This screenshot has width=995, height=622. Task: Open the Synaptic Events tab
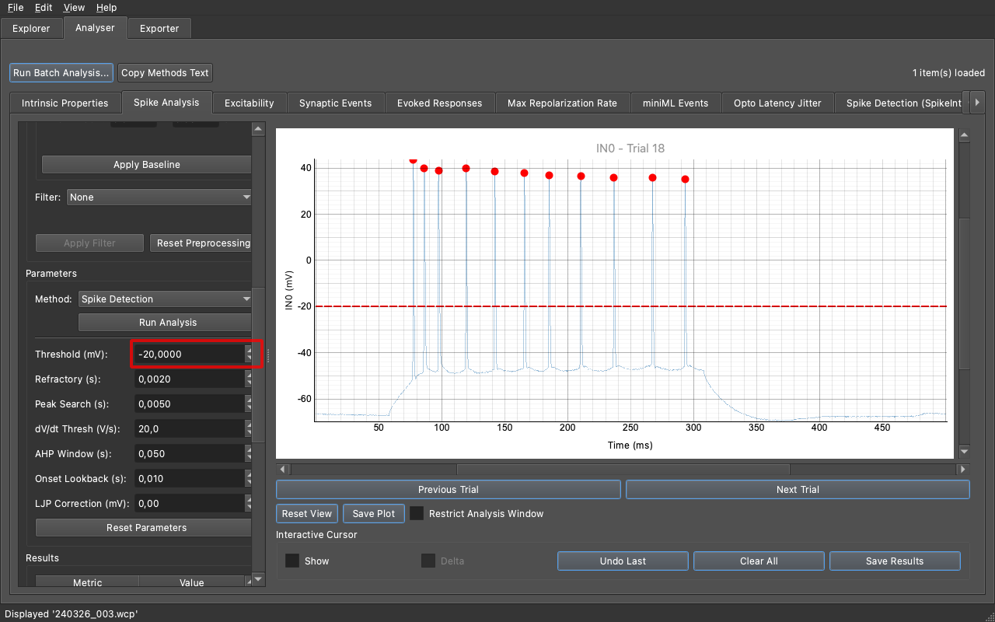tap(335, 103)
